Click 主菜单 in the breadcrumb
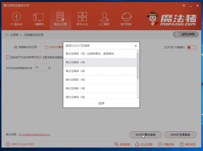 [14, 34]
